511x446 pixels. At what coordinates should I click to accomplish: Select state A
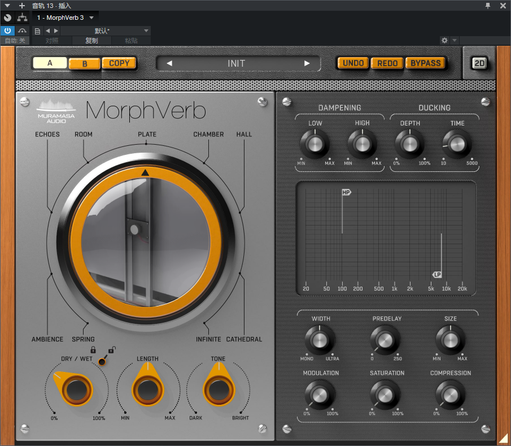(x=50, y=63)
